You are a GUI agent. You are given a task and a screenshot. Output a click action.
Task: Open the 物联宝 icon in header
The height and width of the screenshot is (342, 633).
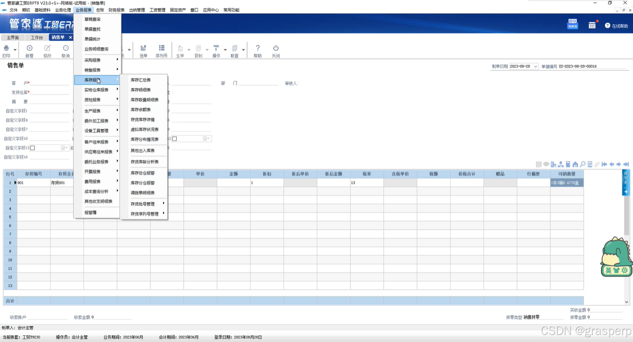click(x=572, y=24)
